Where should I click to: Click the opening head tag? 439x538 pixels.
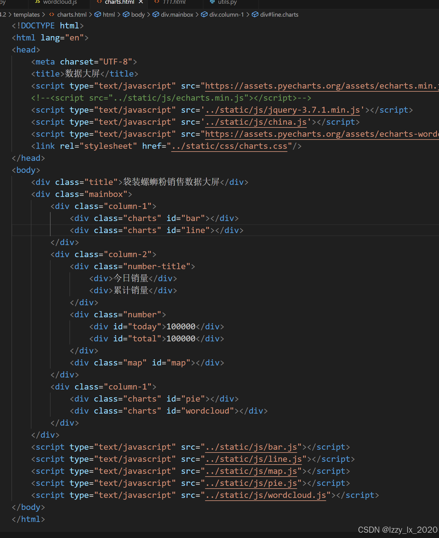point(26,50)
